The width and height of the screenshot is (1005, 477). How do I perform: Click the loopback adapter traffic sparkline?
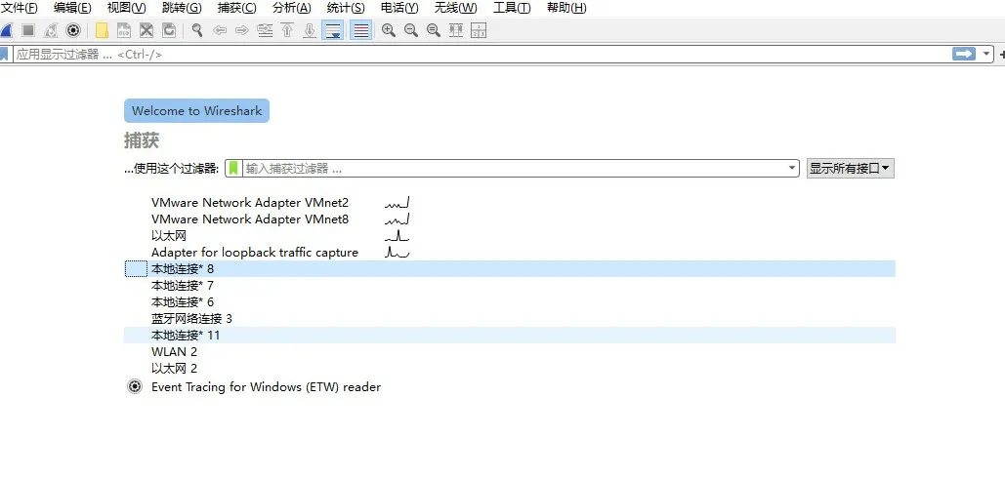(x=398, y=253)
